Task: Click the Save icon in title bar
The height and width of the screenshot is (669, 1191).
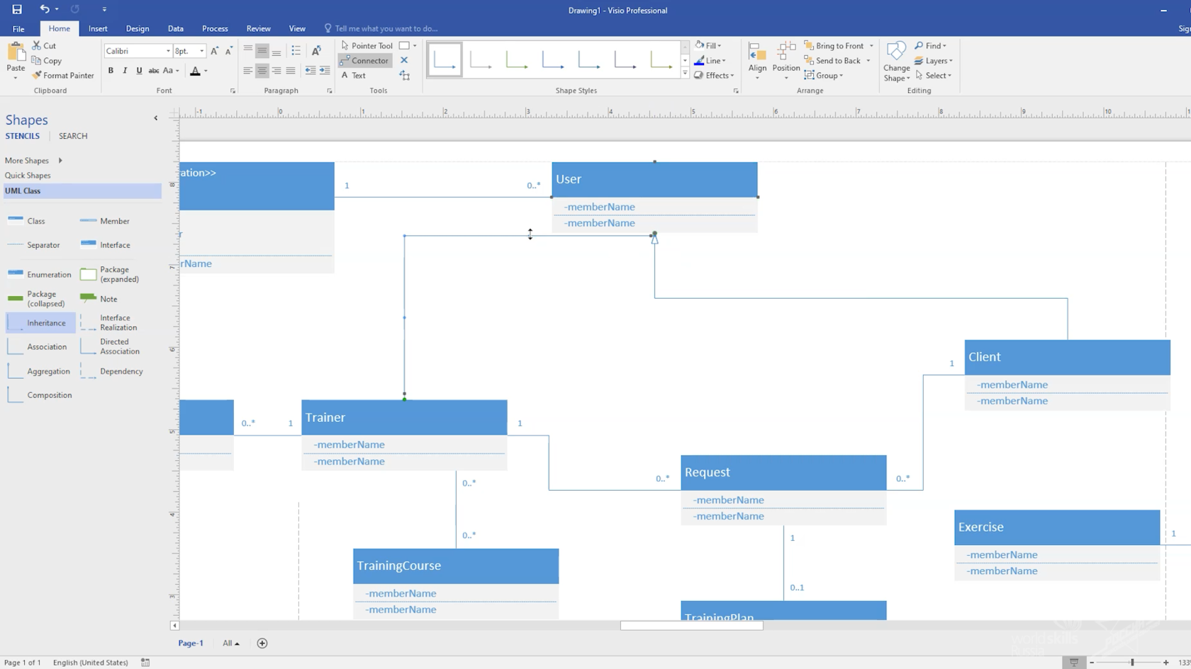Action: point(17,9)
